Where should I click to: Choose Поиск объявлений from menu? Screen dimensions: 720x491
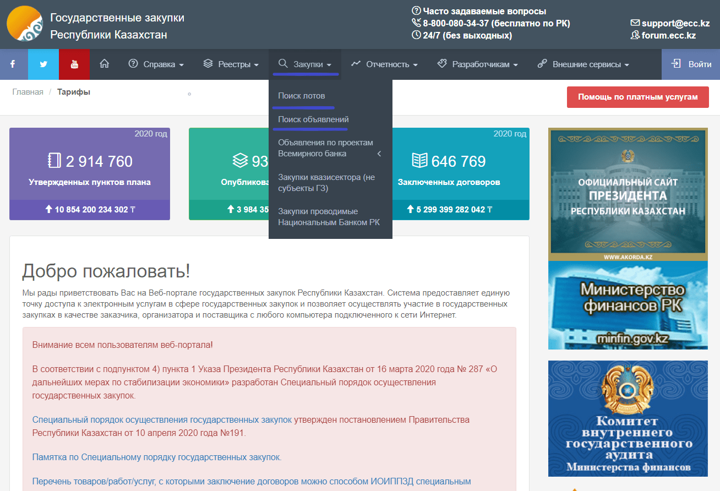[x=313, y=119]
